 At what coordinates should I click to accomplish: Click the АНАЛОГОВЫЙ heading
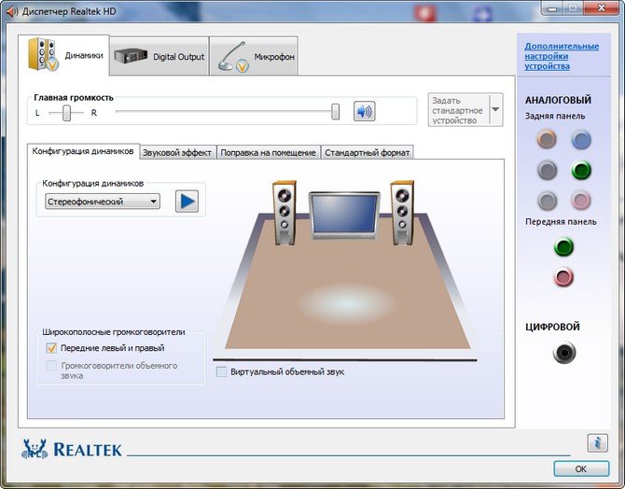(558, 100)
